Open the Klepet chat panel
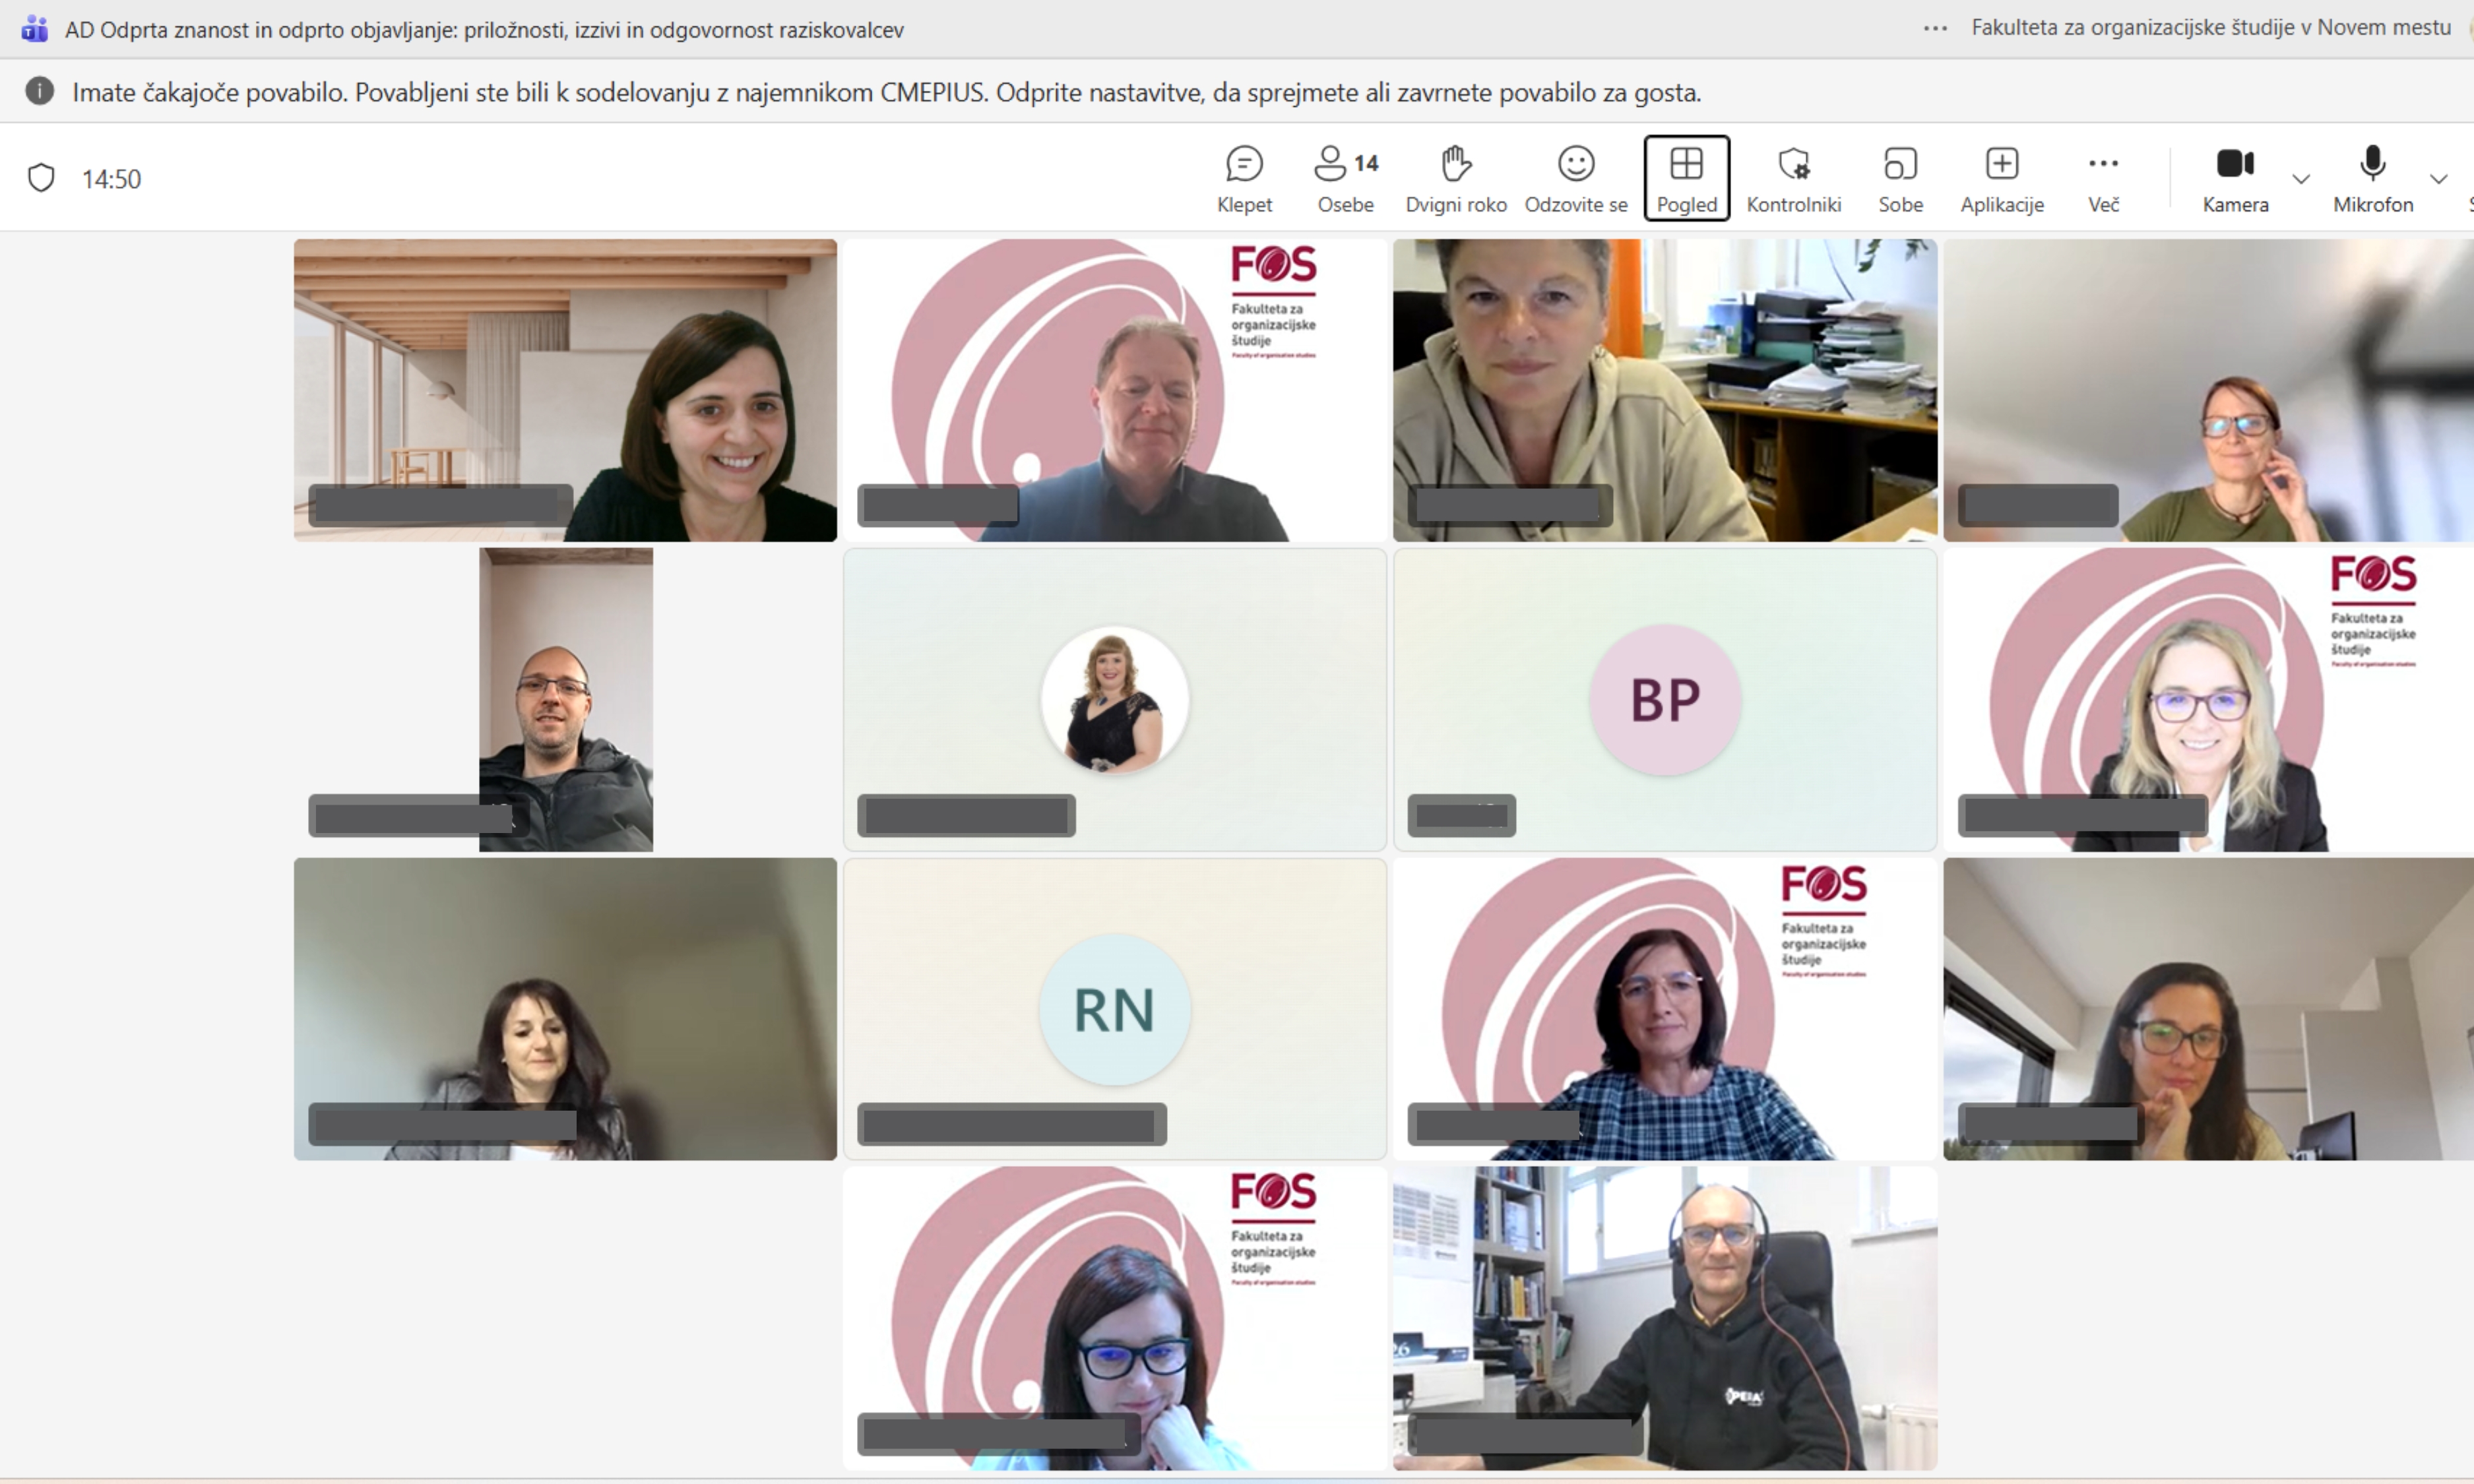Viewport: 2474px width, 1484px height. coord(1244,178)
